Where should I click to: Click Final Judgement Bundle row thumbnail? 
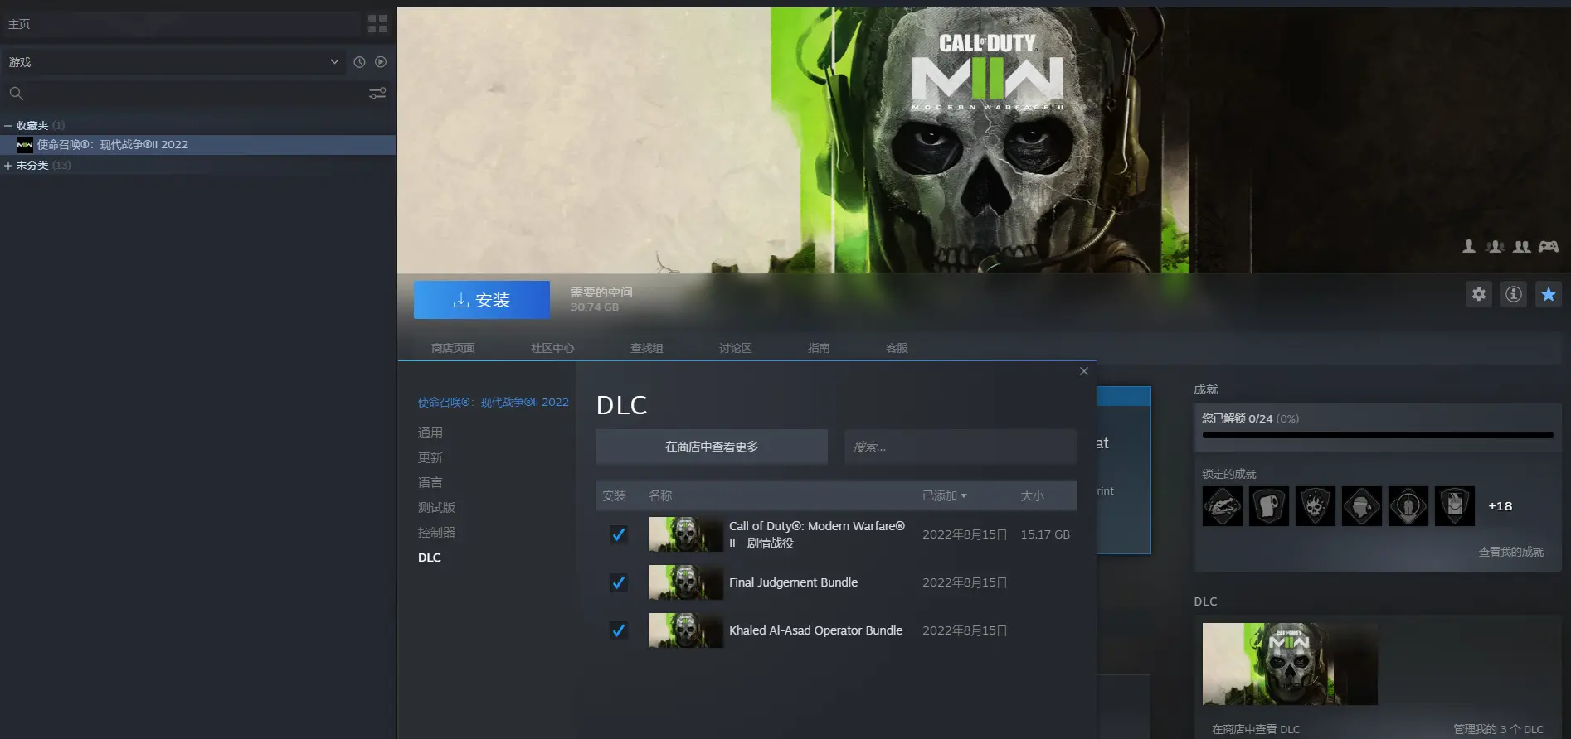click(685, 582)
